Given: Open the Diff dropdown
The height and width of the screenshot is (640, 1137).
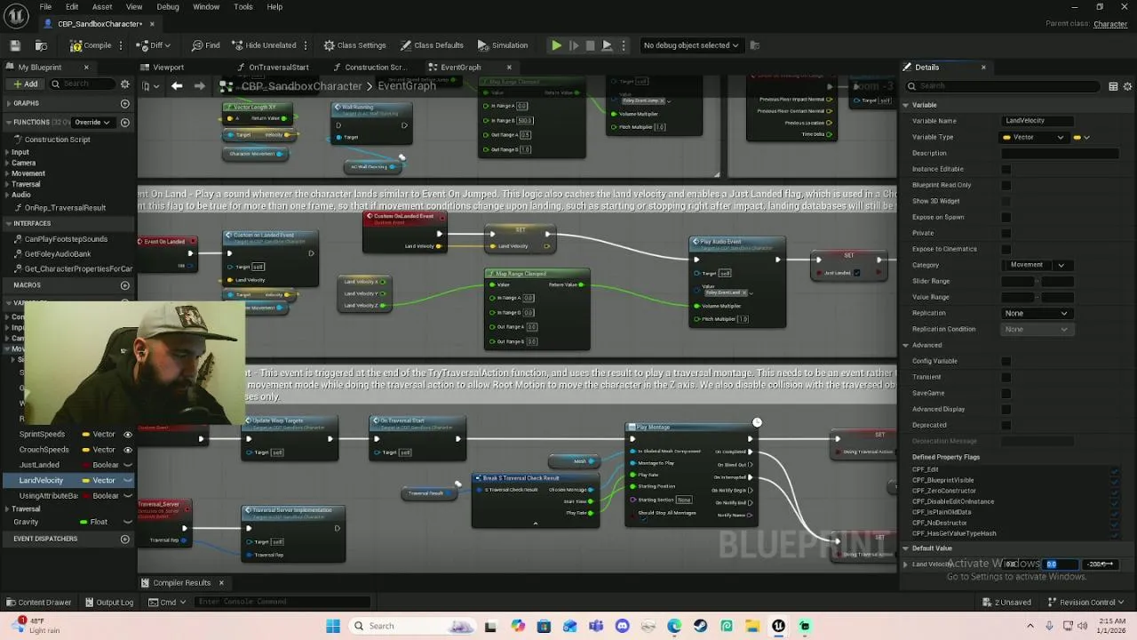Looking at the screenshot, I should coord(155,45).
